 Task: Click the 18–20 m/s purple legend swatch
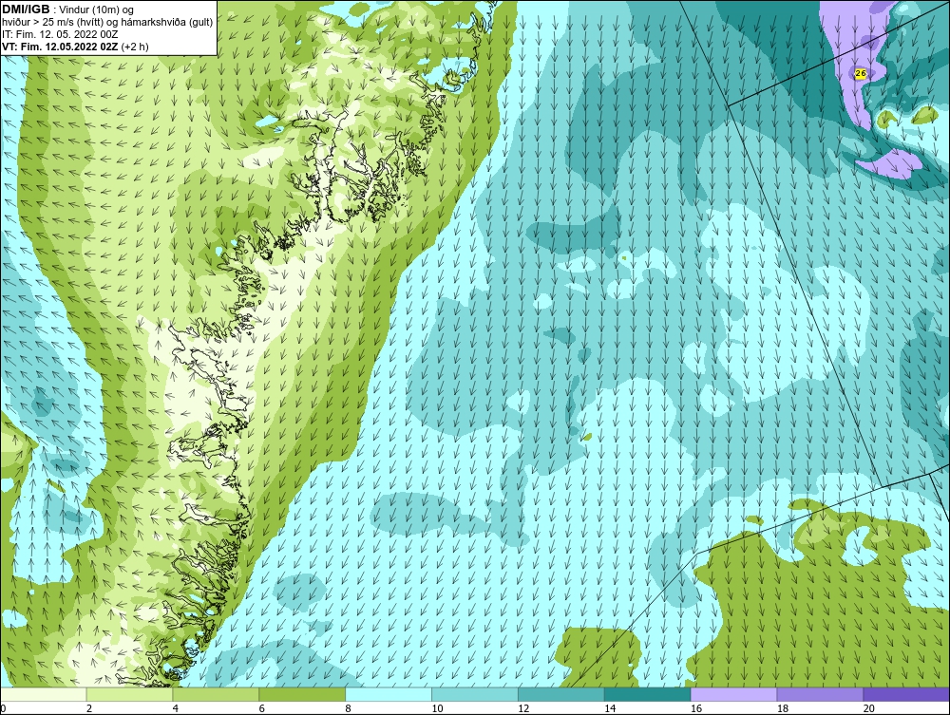coord(821,694)
